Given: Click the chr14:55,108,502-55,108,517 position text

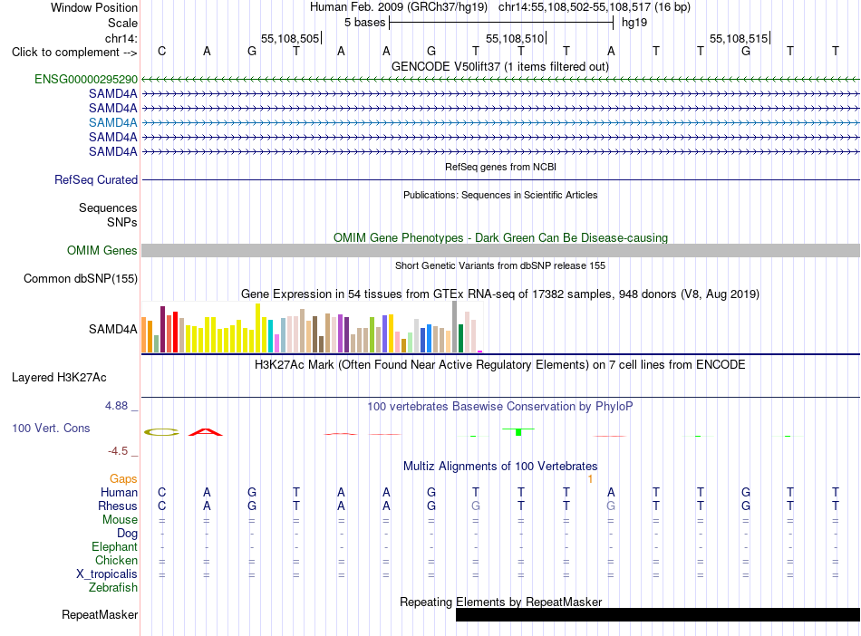Looking at the screenshot, I should click(x=575, y=7).
